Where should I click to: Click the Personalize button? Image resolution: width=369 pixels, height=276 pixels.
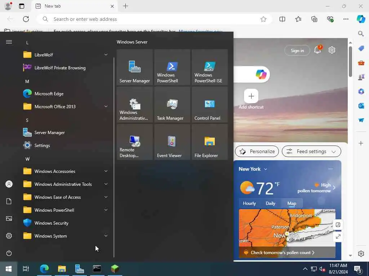tap(257, 151)
